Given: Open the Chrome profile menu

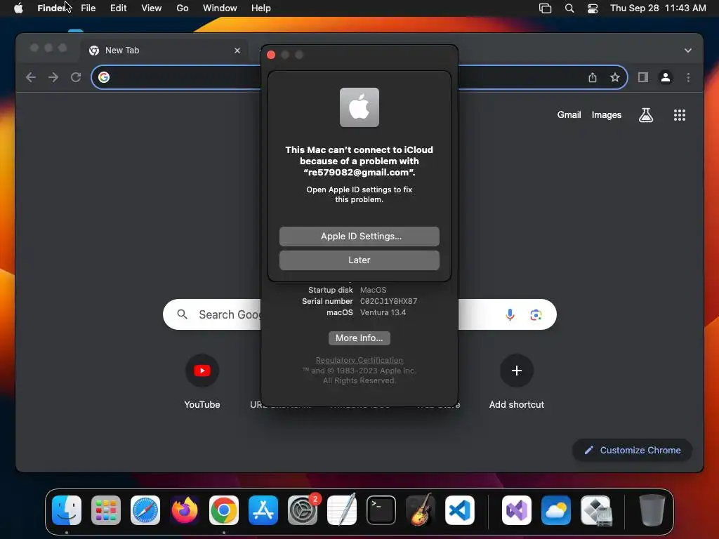Looking at the screenshot, I should 666,77.
